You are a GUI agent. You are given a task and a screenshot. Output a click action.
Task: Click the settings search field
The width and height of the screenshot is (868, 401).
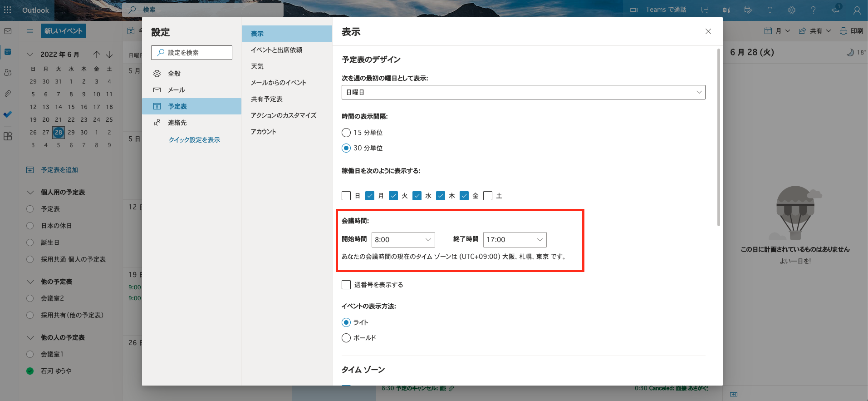click(191, 53)
